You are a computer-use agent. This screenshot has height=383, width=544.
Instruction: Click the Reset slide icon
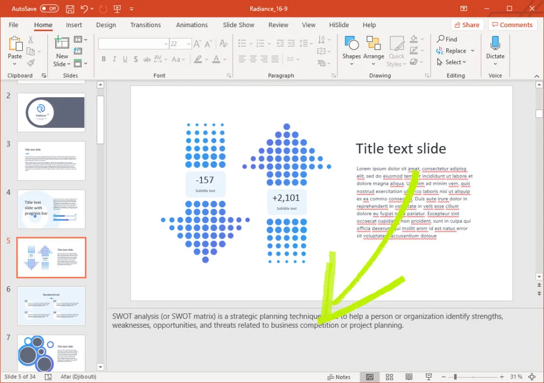tap(78, 52)
